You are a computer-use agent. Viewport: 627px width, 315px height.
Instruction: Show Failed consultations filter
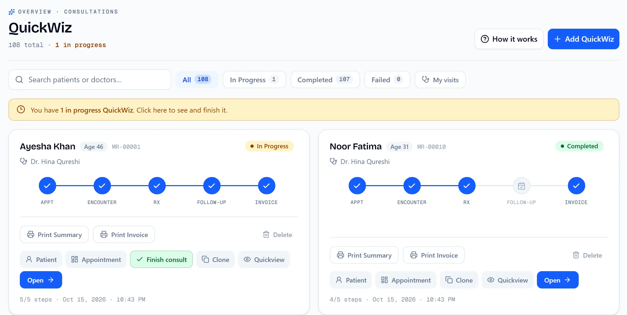387,80
